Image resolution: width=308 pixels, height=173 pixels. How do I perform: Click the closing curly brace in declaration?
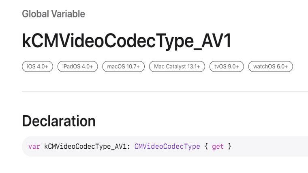point(229,146)
